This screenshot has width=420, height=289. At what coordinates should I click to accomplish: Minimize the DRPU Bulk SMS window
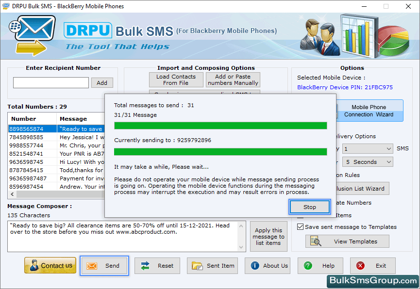click(x=364, y=6)
